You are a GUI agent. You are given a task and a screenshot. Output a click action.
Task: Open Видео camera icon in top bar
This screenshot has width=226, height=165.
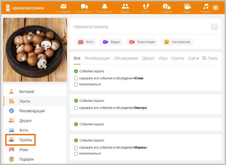point(187,7)
